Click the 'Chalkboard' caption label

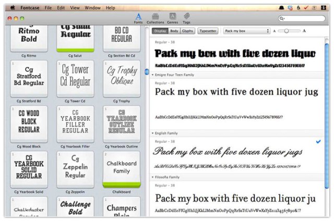pos(122,192)
